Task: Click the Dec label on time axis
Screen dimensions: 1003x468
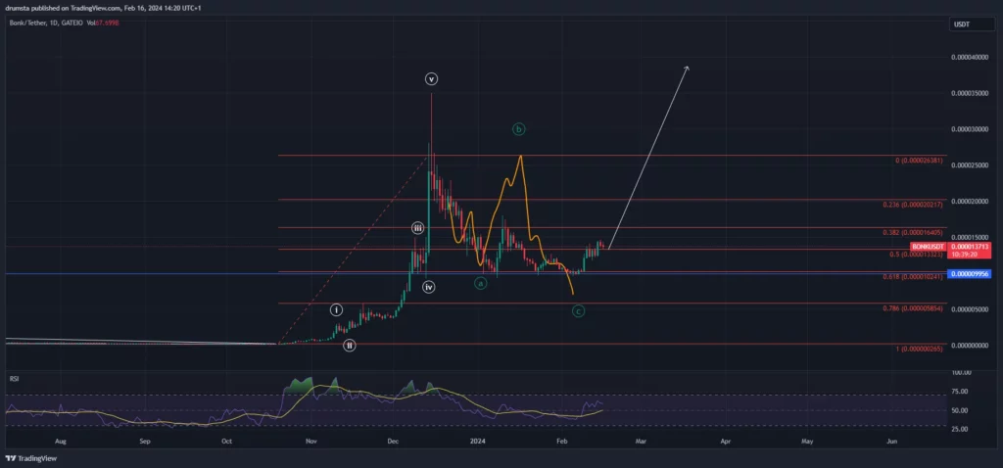Action: coord(393,442)
